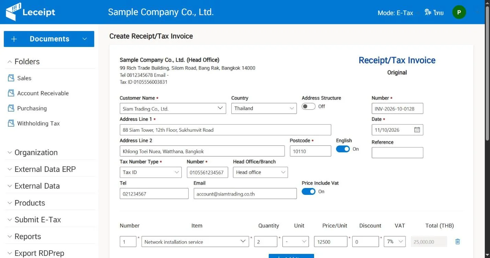Click the Quantity field showing 2

tap(266, 242)
